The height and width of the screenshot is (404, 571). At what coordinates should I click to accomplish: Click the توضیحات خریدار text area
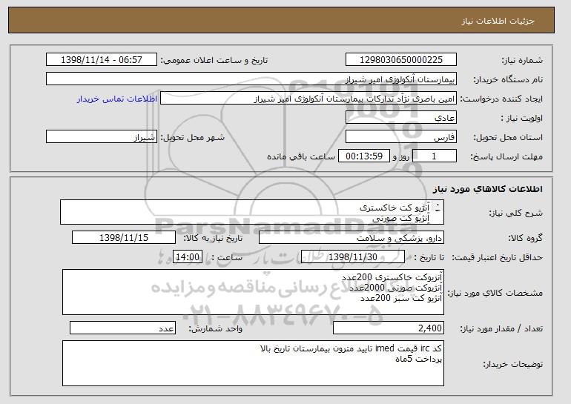coord(253,363)
